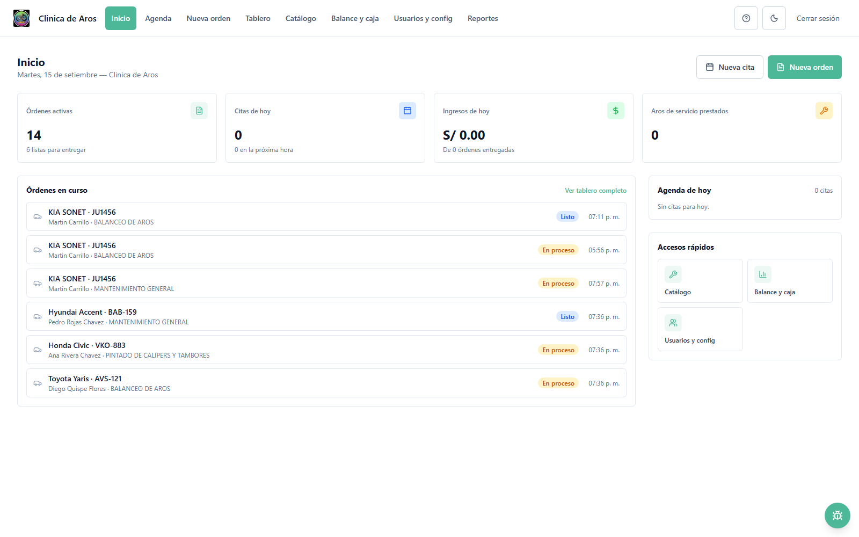Click the 0 citas label in Agenda de hoy

[x=824, y=191]
